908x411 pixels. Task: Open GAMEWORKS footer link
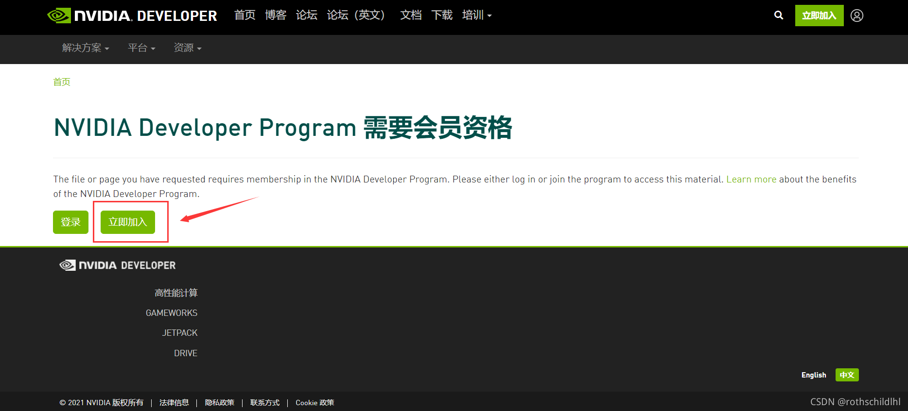point(172,313)
